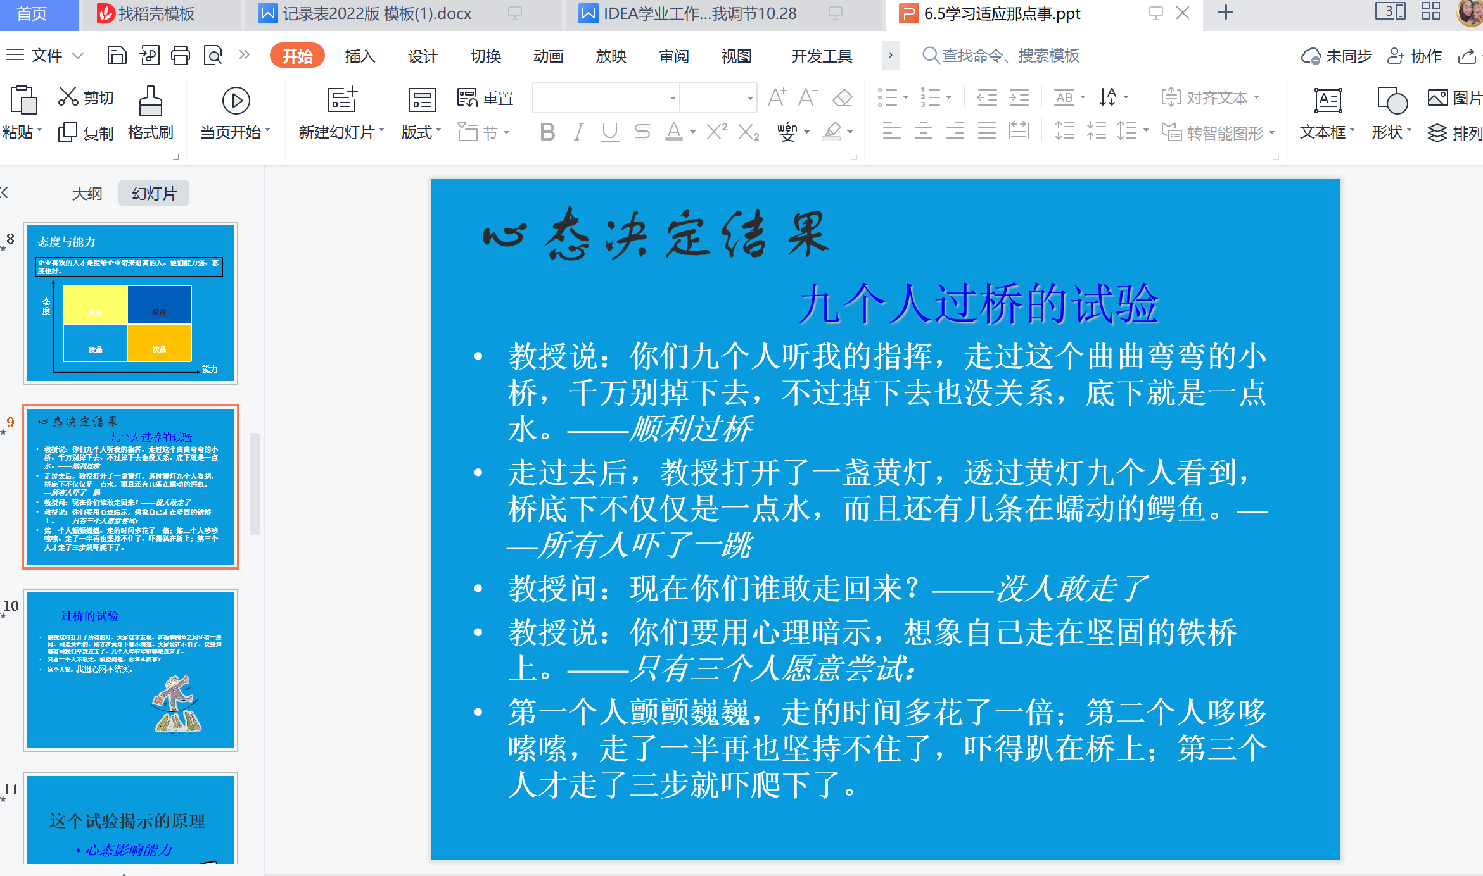The image size is (1483, 876).
Task: Click the Format Painter (格式刷) icon
Action: [x=150, y=101]
